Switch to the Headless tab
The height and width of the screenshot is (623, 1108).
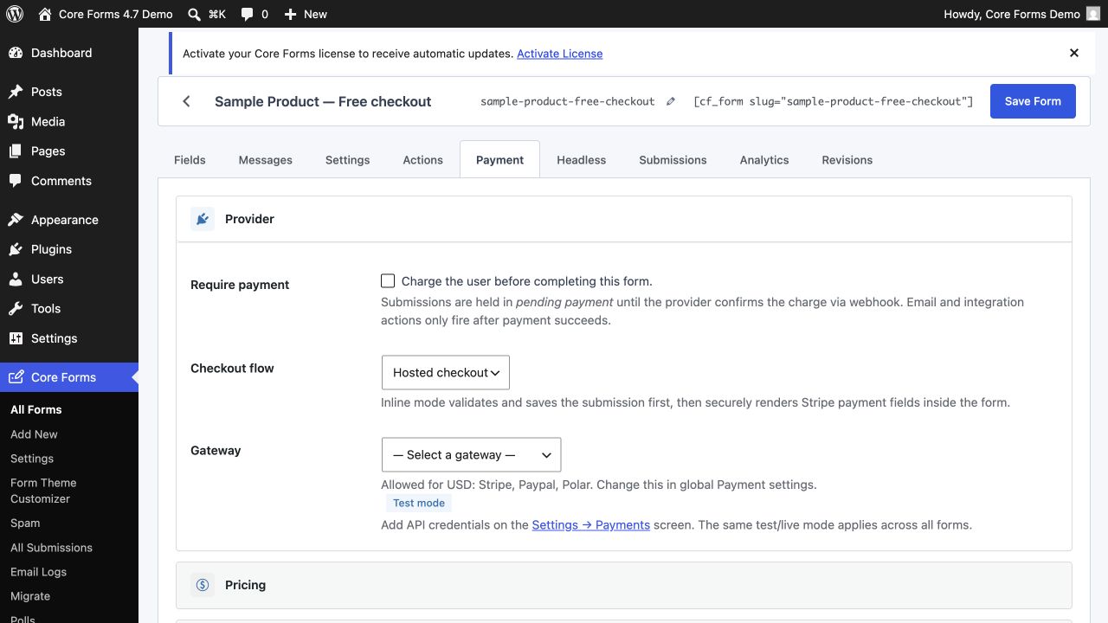582,160
